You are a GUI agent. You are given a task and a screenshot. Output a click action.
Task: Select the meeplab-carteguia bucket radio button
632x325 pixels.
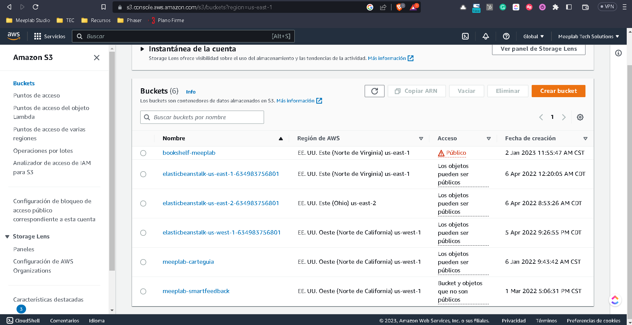[143, 262]
